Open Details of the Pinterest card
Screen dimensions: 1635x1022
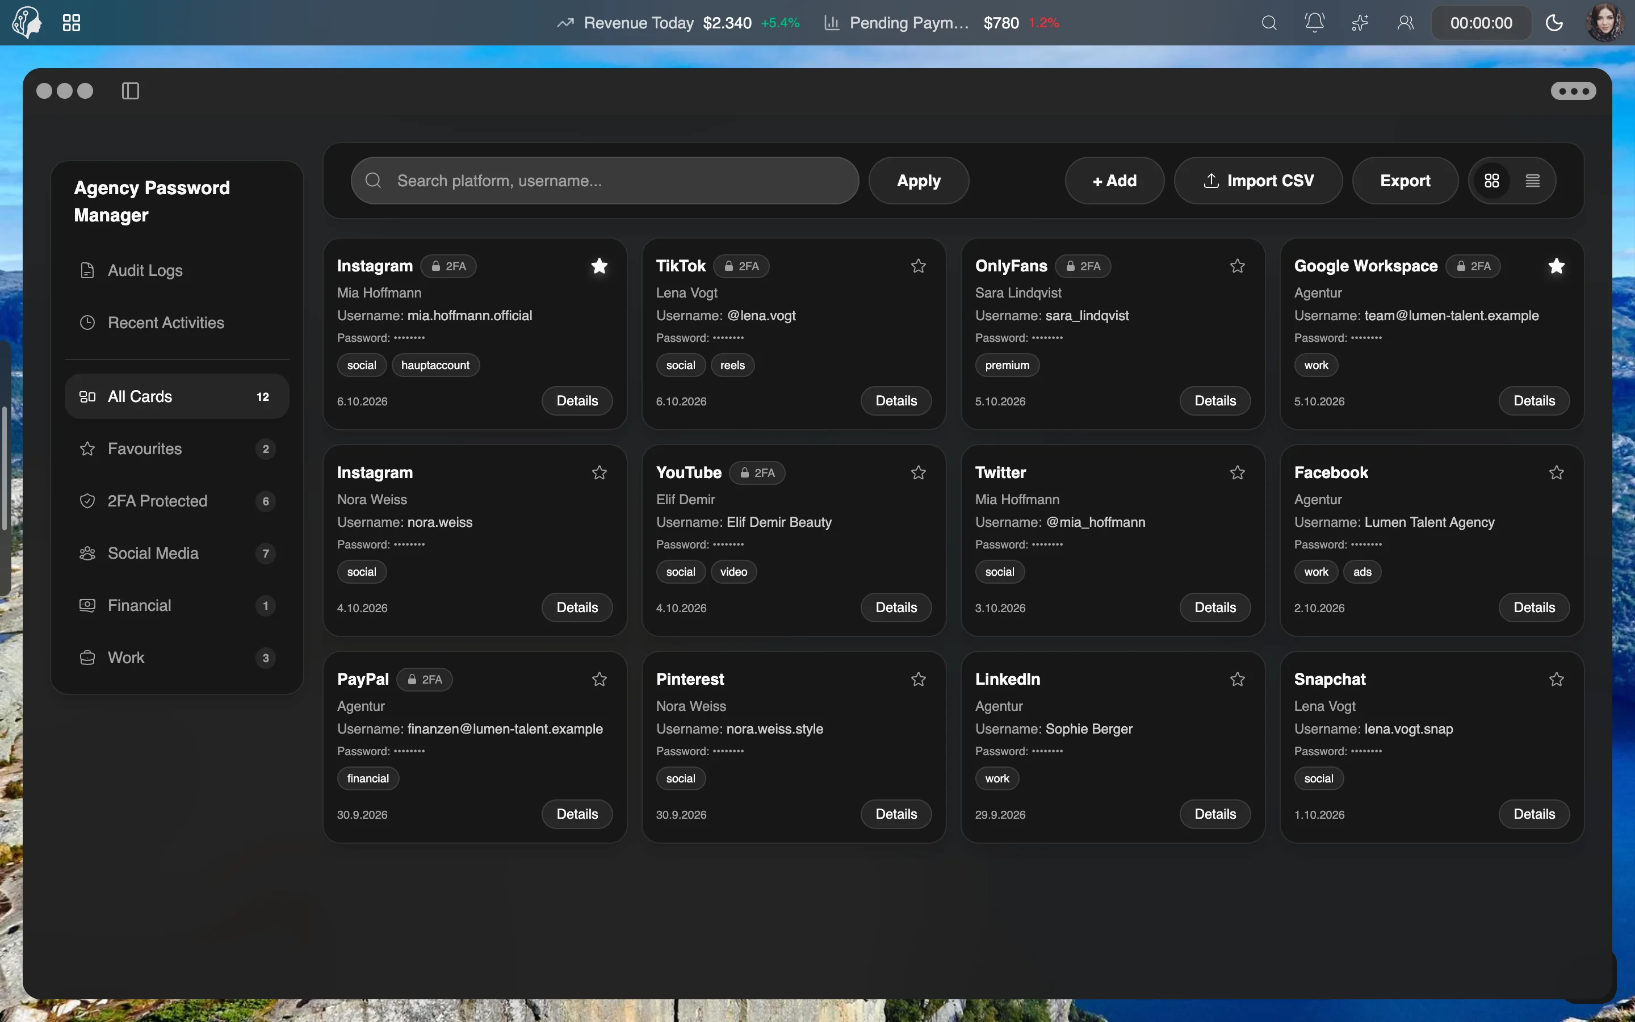(896, 814)
